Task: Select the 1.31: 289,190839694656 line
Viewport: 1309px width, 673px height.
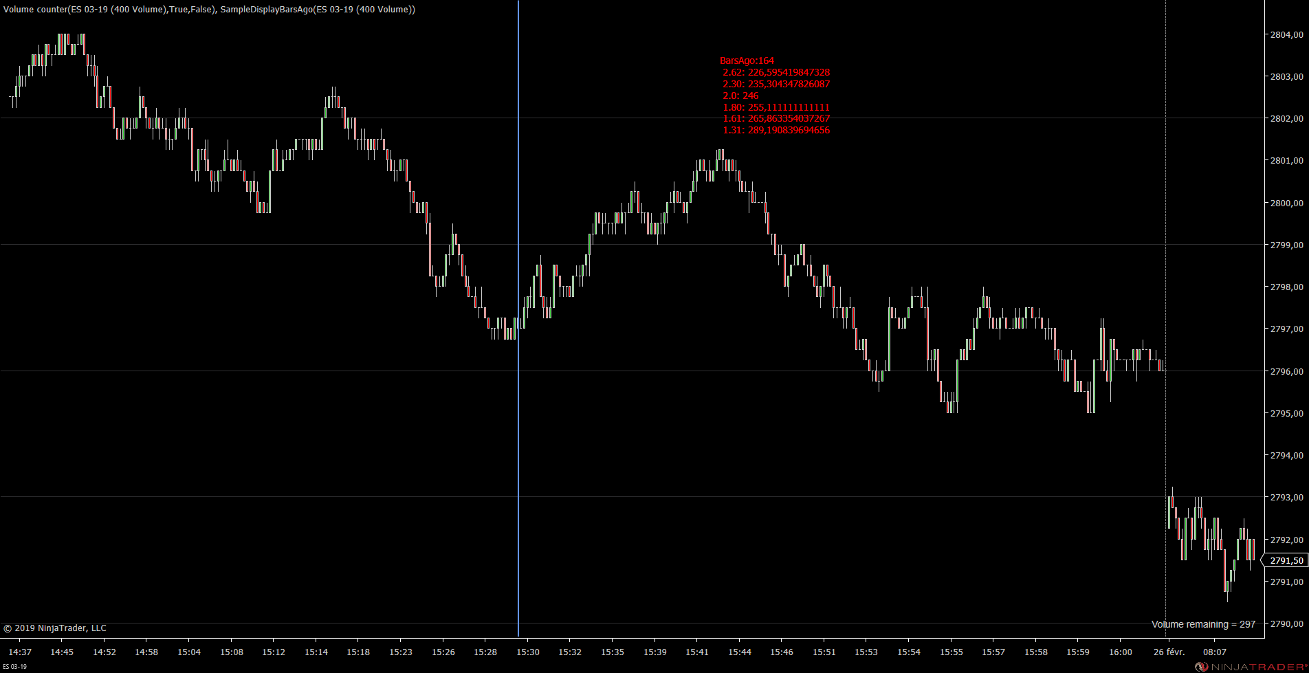Action: coord(776,130)
